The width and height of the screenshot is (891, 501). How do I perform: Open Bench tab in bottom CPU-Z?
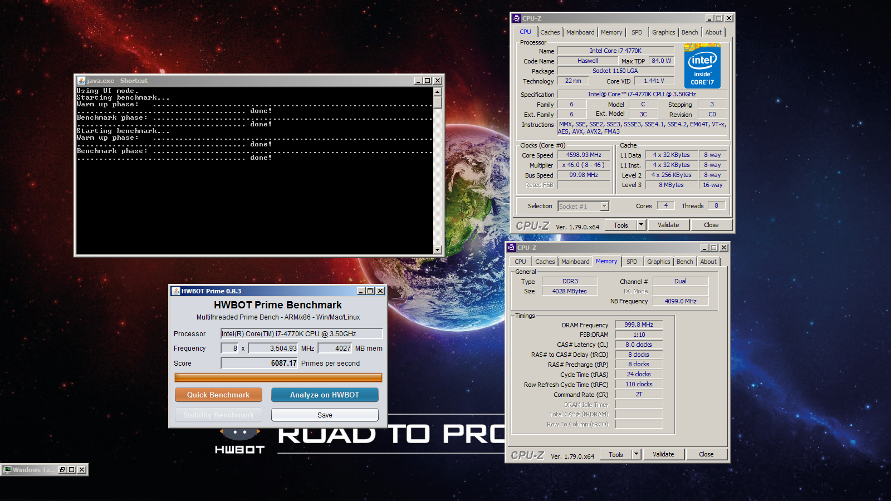[685, 262]
